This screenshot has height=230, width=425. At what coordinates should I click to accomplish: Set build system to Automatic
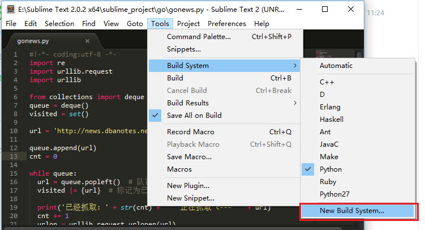pos(358,66)
